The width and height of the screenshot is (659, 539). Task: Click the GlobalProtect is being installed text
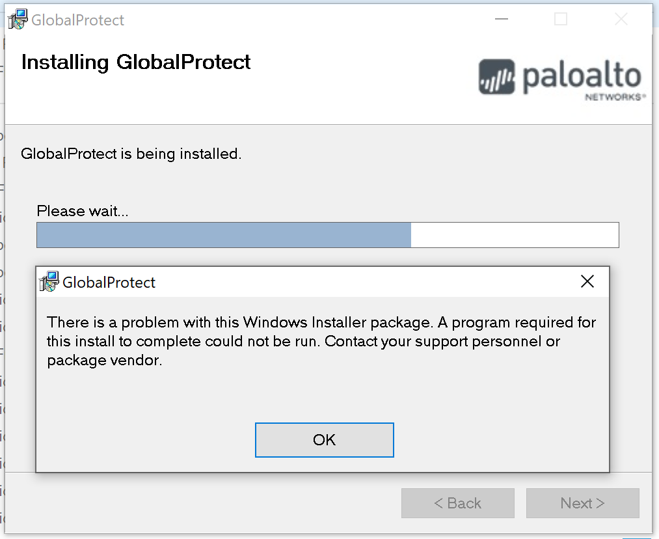131,154
